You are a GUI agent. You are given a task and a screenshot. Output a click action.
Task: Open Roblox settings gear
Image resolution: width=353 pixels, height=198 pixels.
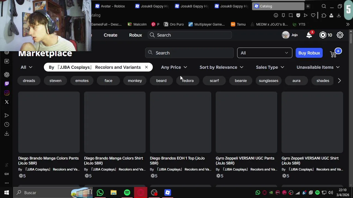[x=340, y=35]
